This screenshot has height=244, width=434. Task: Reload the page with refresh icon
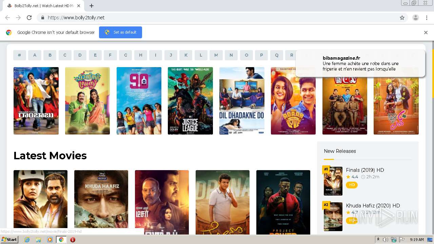29,18
